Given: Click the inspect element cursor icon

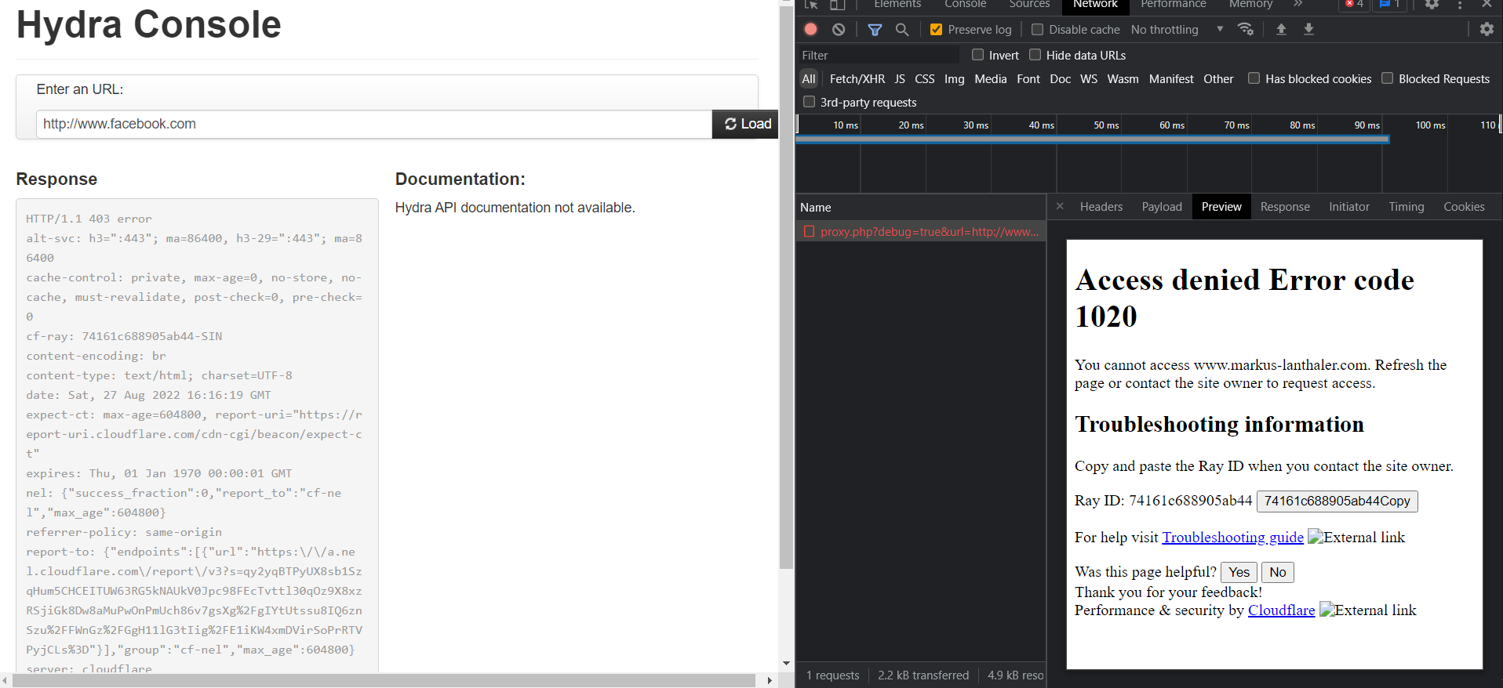Looking at the screenshot, I should (x=811, y=4).
